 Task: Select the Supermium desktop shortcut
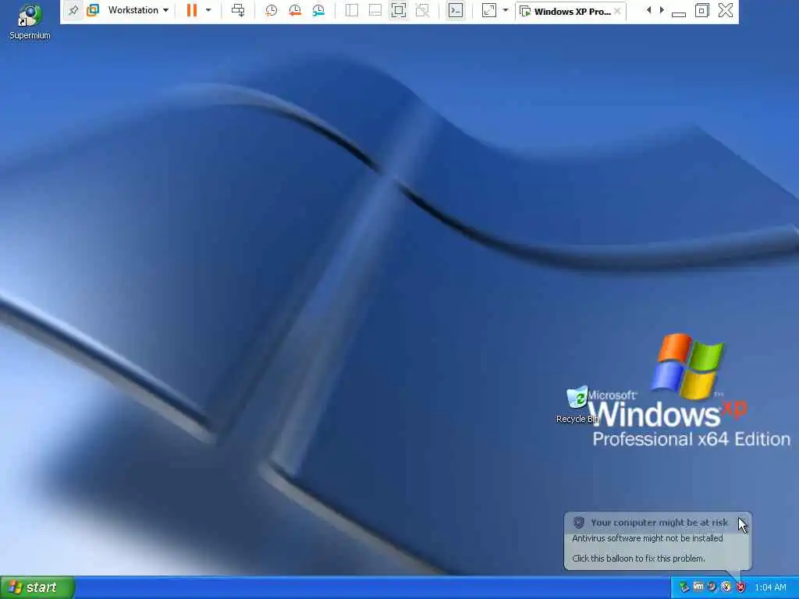[x=30, y=22]
